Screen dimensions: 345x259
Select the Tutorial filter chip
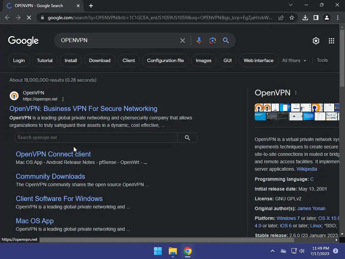click(x=45, y=60)
